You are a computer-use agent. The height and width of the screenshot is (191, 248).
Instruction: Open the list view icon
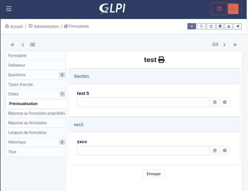(32, 45)
